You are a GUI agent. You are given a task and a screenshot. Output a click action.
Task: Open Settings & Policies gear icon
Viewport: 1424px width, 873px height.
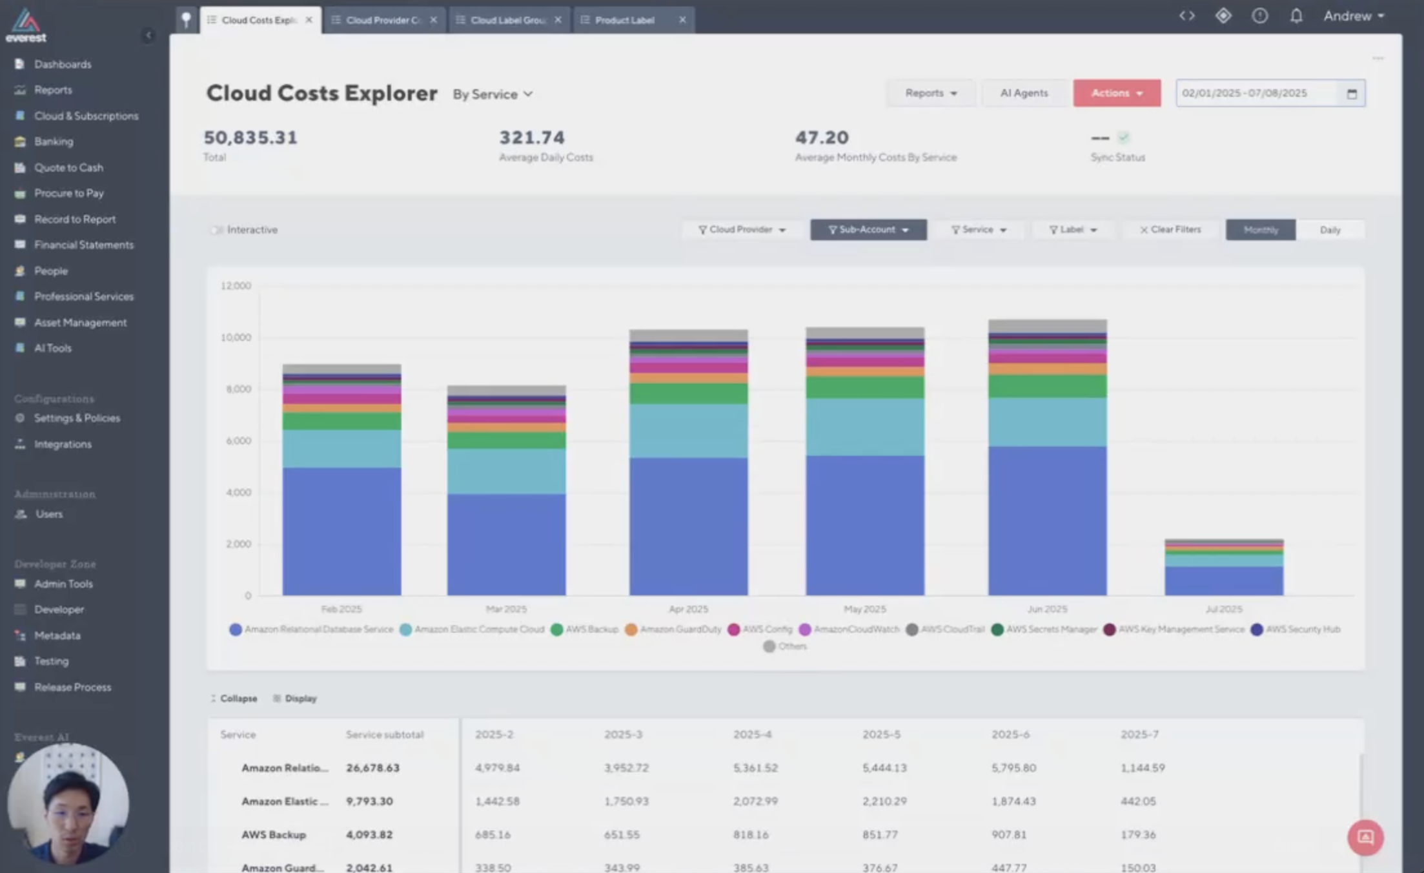pos(20,418)
